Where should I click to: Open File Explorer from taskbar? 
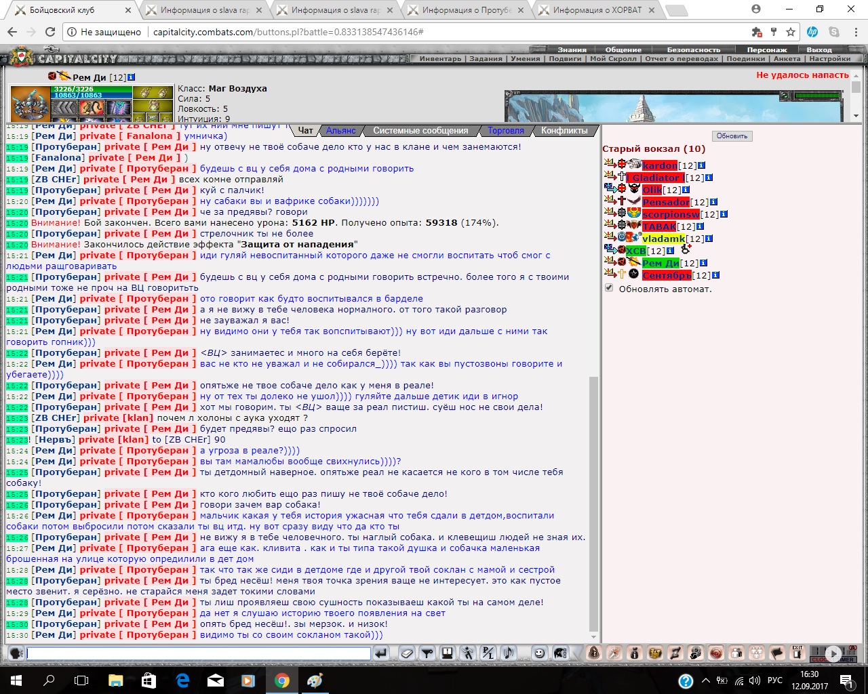click(115, 680)
